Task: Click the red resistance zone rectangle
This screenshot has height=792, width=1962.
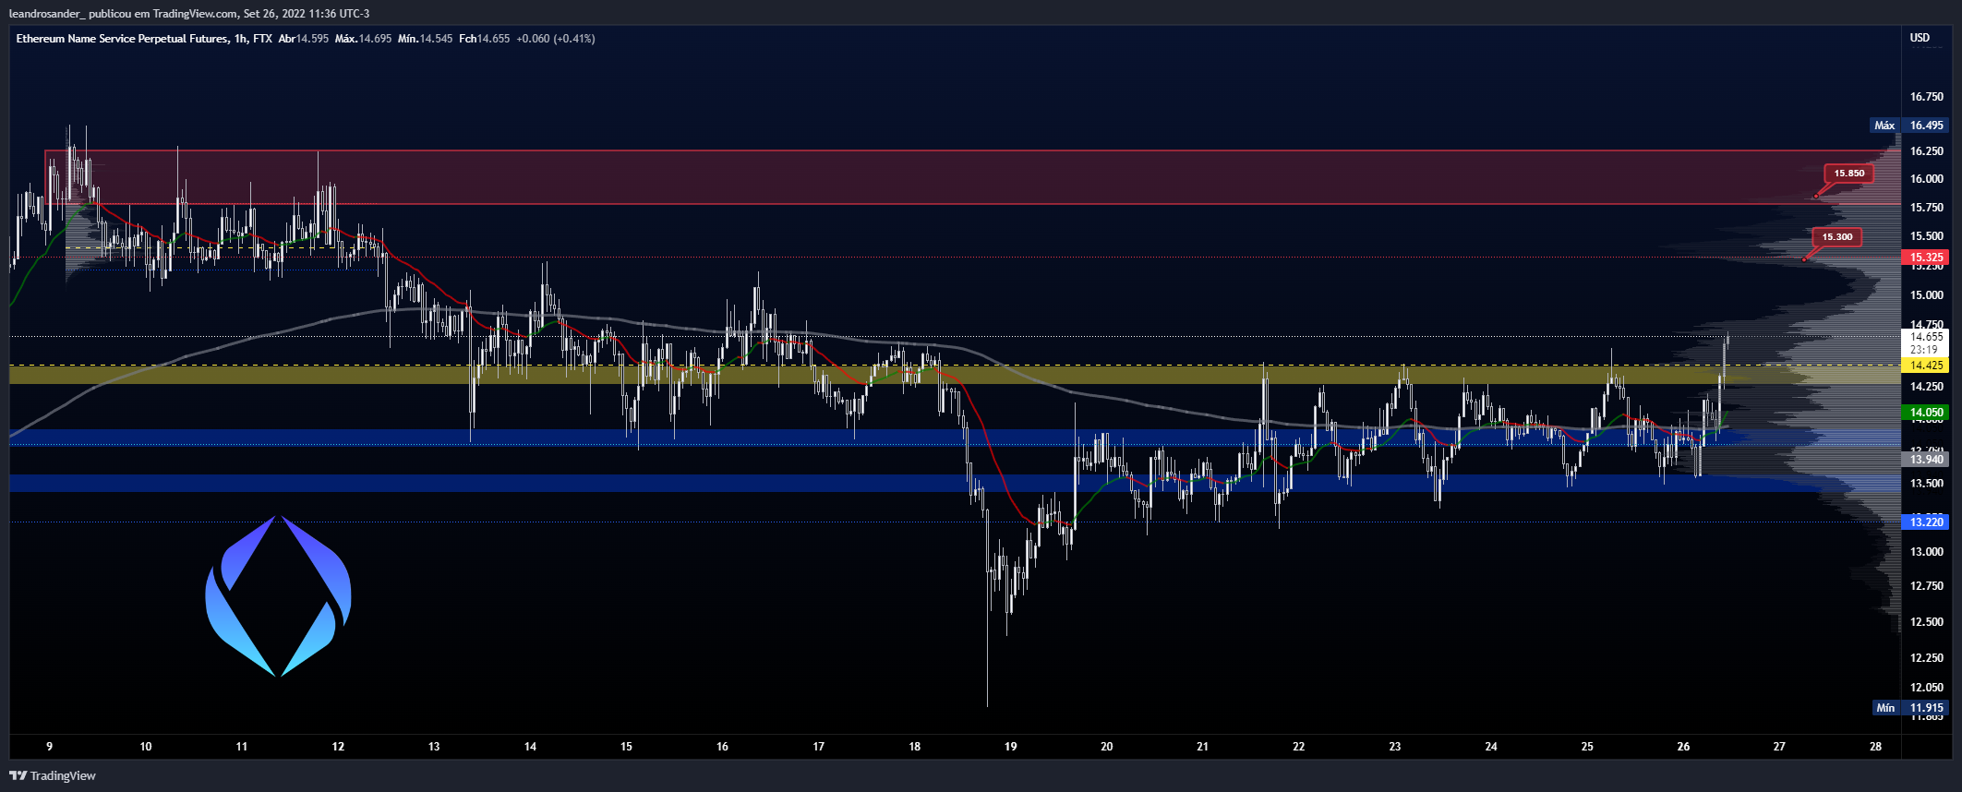Action: (x=969, y=177)
